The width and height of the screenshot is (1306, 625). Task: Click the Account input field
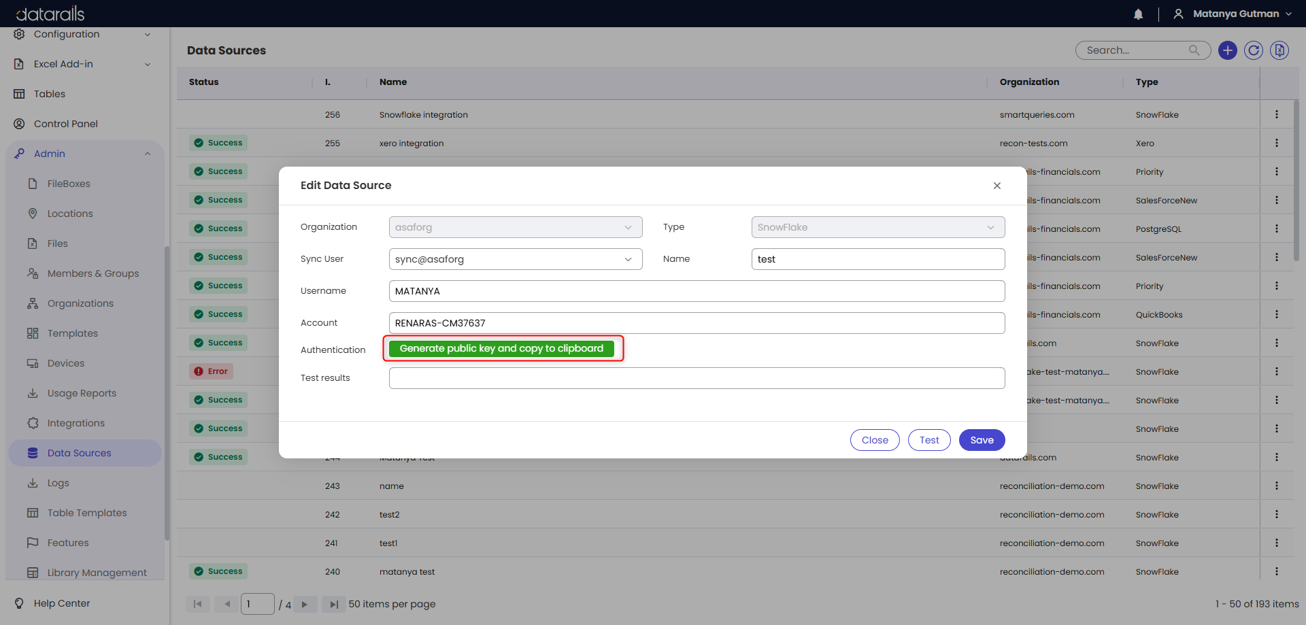pyautogui.click(x=697, y=323)
